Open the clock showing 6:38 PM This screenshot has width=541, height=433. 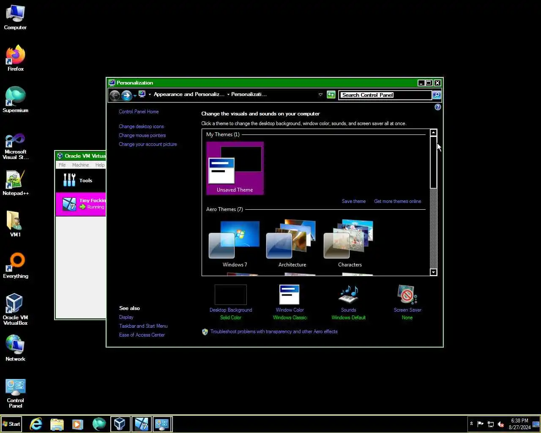(519, 424)
